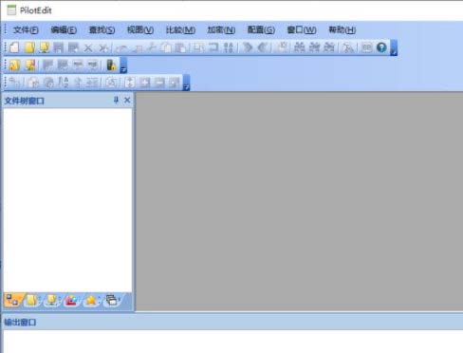Open the 窗口(W) menu
Image resolution: width=463 pixels, height=353 pixels.
[x=302, y=30]
